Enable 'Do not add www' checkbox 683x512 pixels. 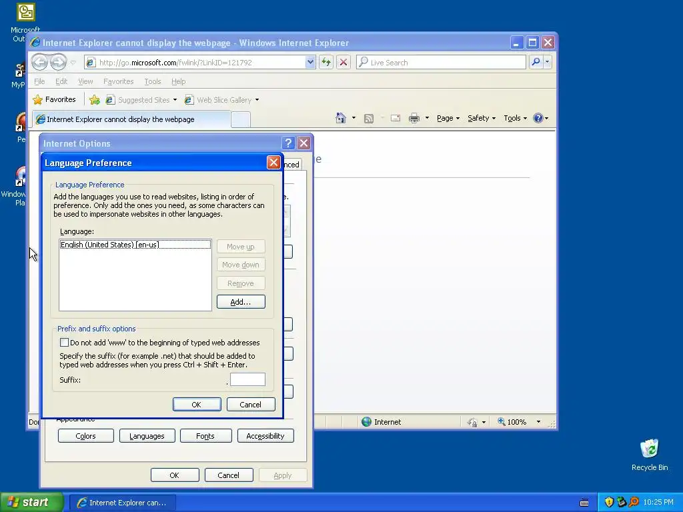[64, 342]
